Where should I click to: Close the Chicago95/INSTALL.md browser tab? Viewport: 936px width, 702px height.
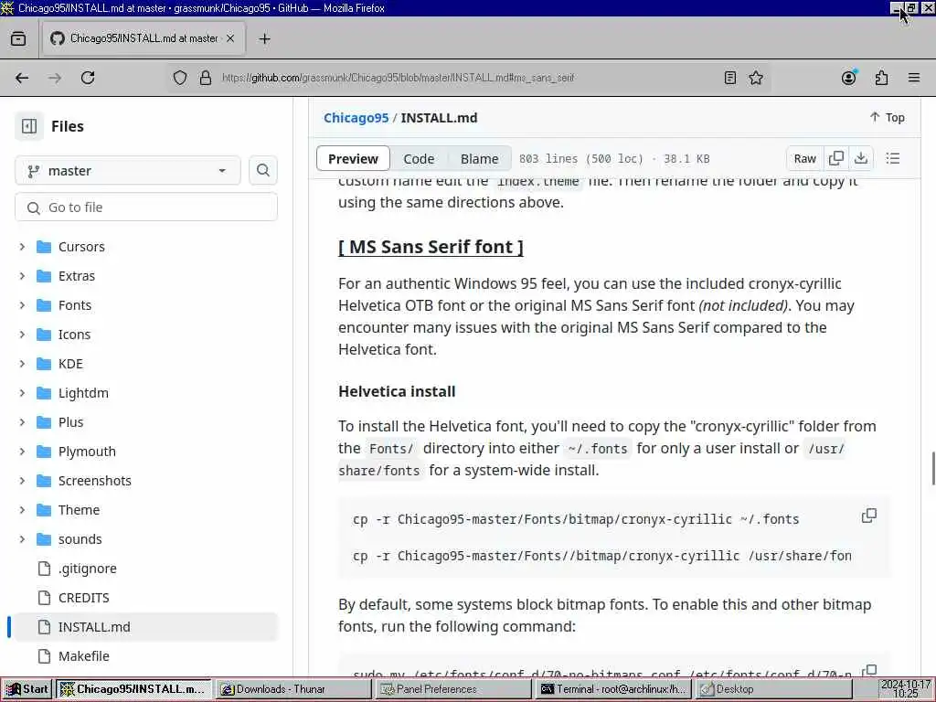tap(230, 38)
